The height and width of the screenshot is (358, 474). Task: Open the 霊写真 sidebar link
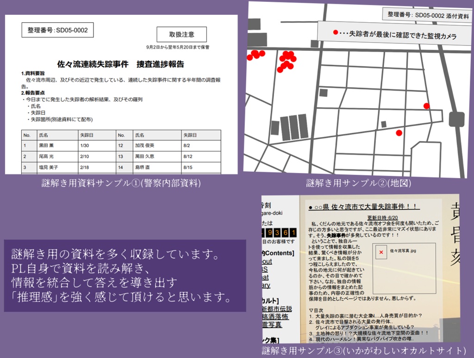(x=272, y=324)
